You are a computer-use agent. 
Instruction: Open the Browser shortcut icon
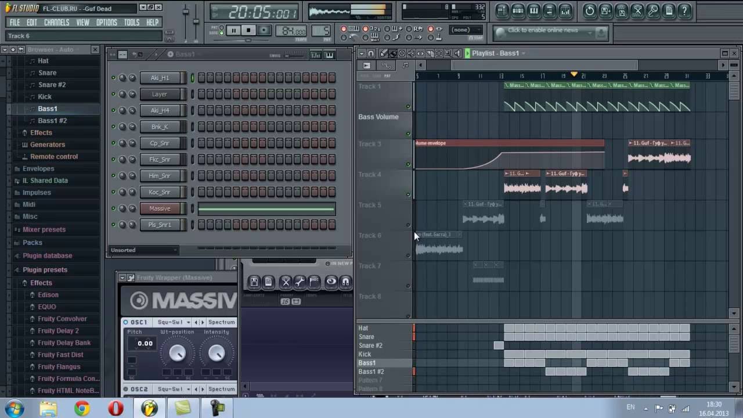[x=550, y=11]
